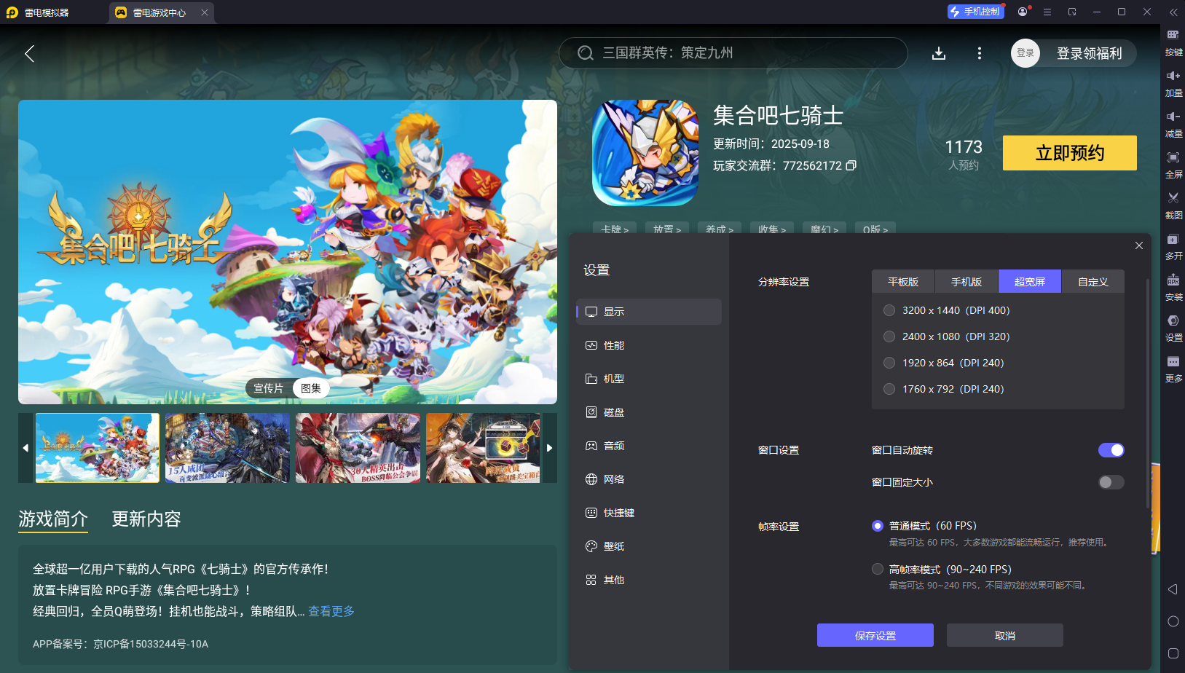
Task: Enable the 窗口固定大小 toggle
Action: [x=1110, y=482]
